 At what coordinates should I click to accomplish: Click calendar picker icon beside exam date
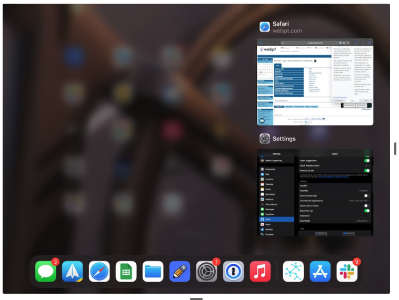[x=324, y=119]
